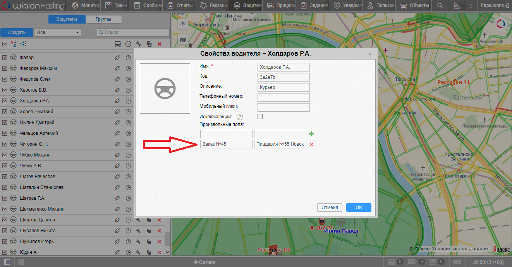Toggle the select-all drivers checkbox
The height and width of the screenshot is (267, 512).
pyautogui.click(x=5, y=44)
